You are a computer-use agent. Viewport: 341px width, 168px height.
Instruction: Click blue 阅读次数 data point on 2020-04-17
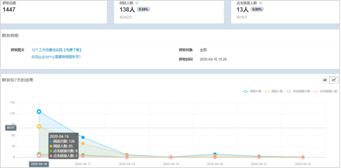[83, 138]
